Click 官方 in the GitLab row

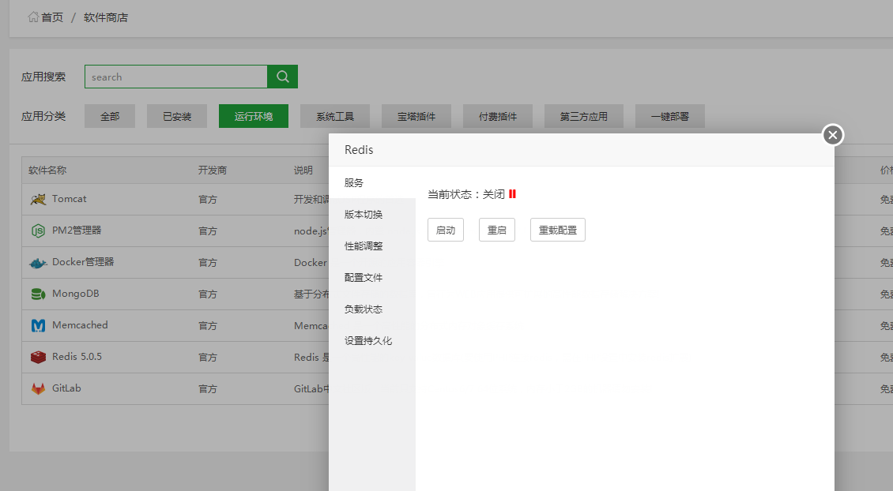point(208,388)
